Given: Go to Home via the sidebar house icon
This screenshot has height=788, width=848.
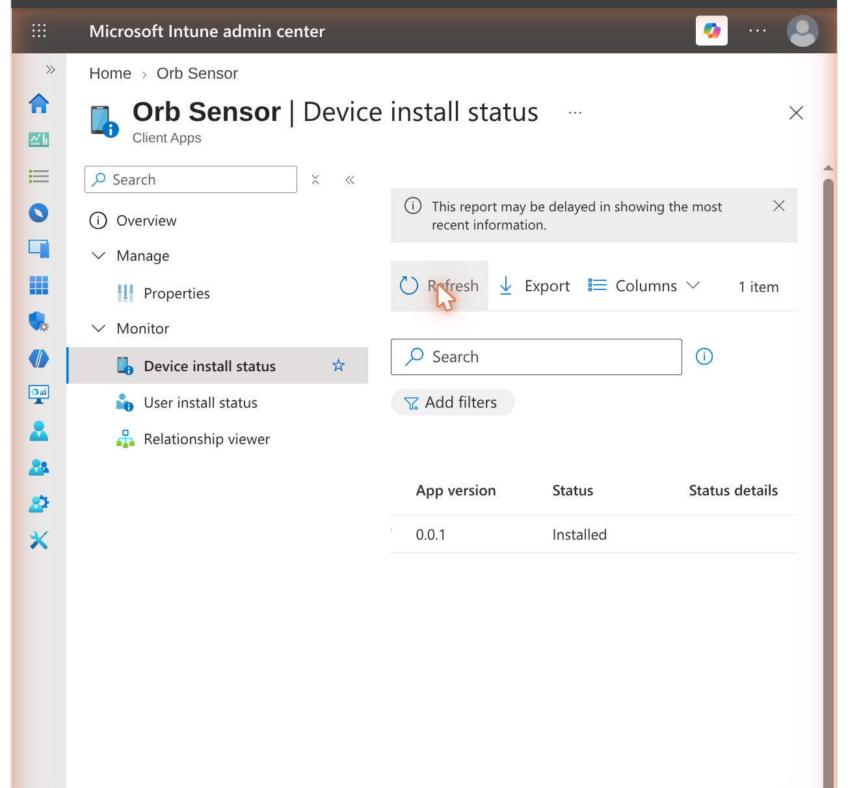Looking at the screenshot, I should (x=39, y=103).
